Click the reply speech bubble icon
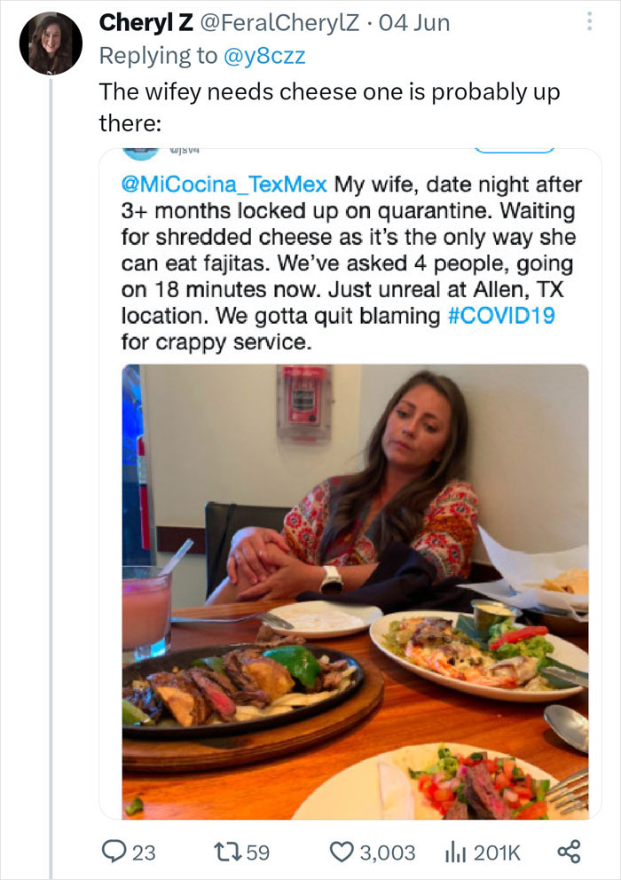 [113, 851]
